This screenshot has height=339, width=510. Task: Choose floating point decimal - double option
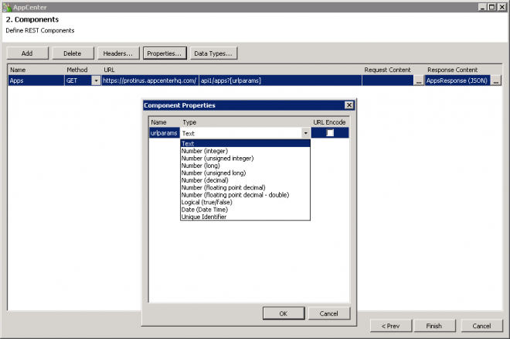coord(245,195)
